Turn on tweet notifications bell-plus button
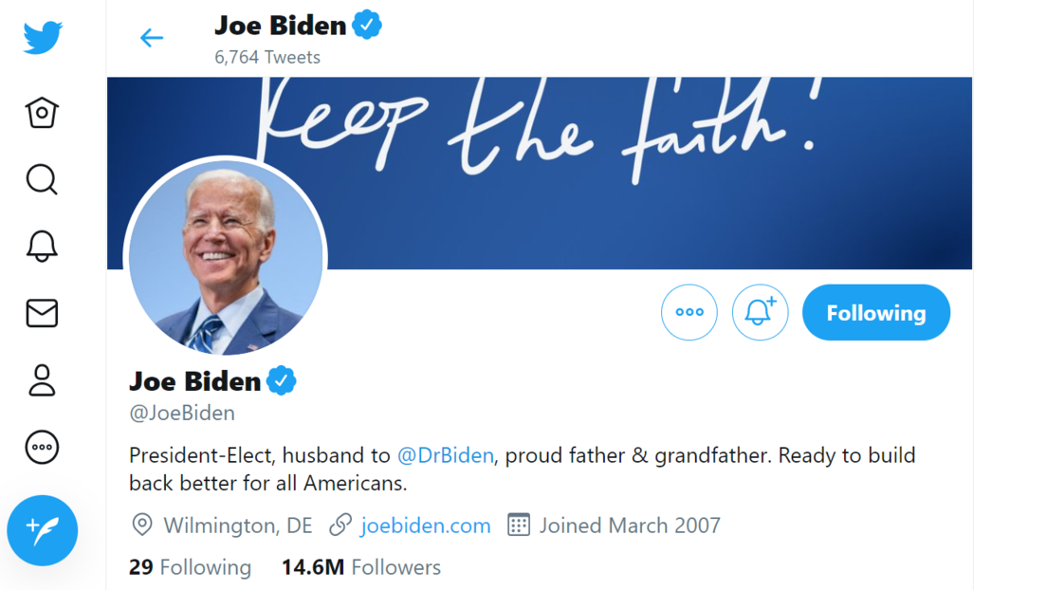 [760, 313]
